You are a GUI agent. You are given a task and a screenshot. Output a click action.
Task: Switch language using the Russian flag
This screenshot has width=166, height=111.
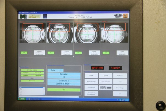coord(109,88)
